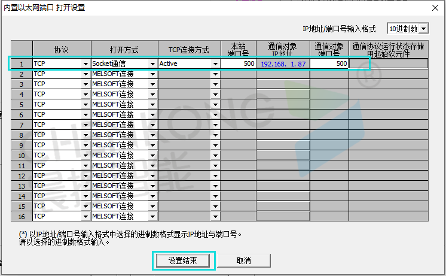Open row 1 协议 TCP dropdown
This screenshot has height=276, width=446.
(x=85, y=63)
